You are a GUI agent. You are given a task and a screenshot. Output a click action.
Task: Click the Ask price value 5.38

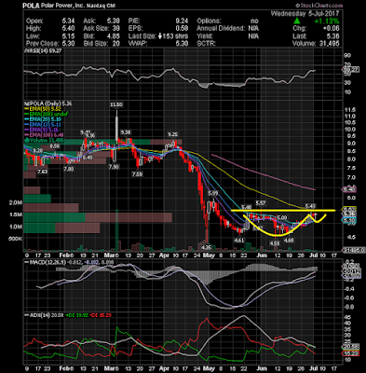tap(113, 21)
